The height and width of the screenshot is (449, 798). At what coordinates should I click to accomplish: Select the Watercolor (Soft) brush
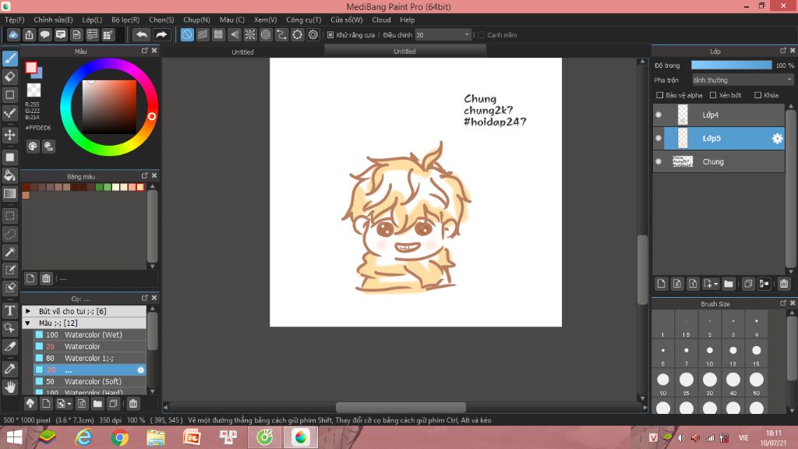tap(90, 382)
